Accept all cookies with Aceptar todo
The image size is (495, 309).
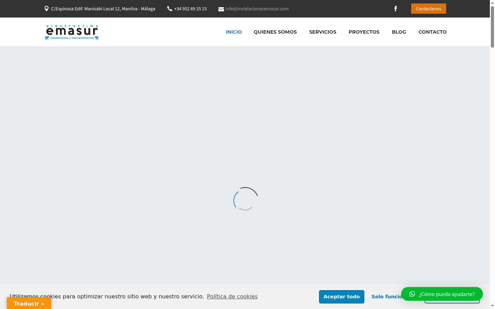point(341,297)
